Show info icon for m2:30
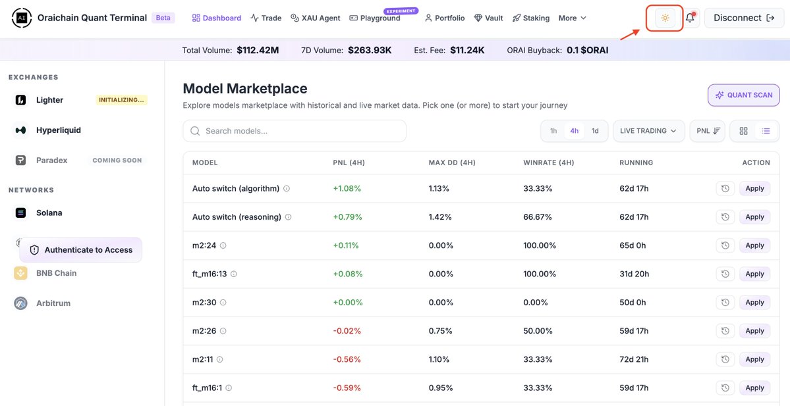Viewport: 790px width, 406px height. [223, 303]
